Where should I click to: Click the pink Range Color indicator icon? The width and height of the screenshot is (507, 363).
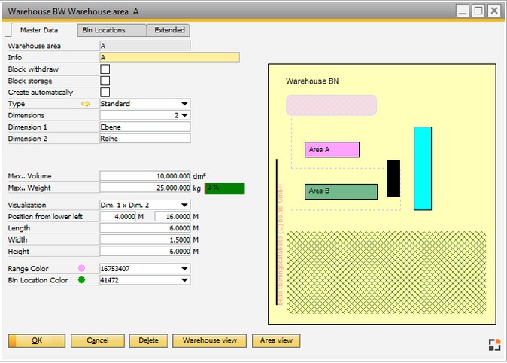(x=81, y=268)
